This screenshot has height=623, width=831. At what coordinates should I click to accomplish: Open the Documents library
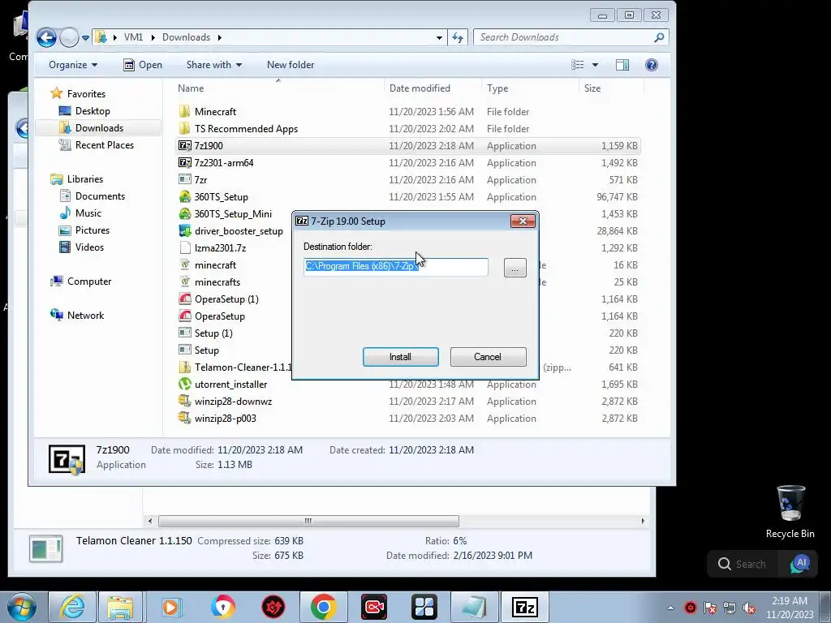coord(100,196)
